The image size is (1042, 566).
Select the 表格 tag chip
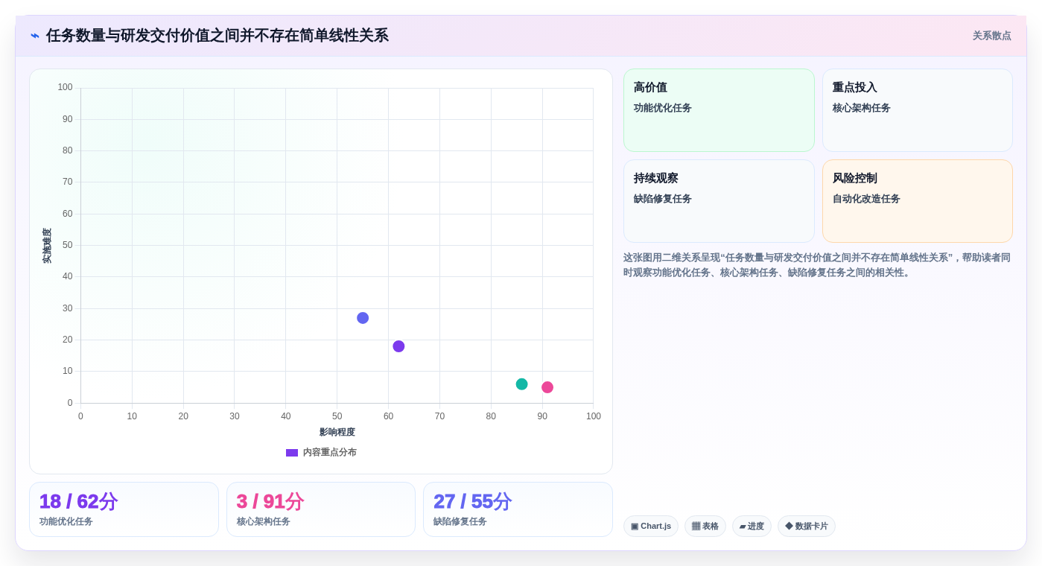(705, 527)
